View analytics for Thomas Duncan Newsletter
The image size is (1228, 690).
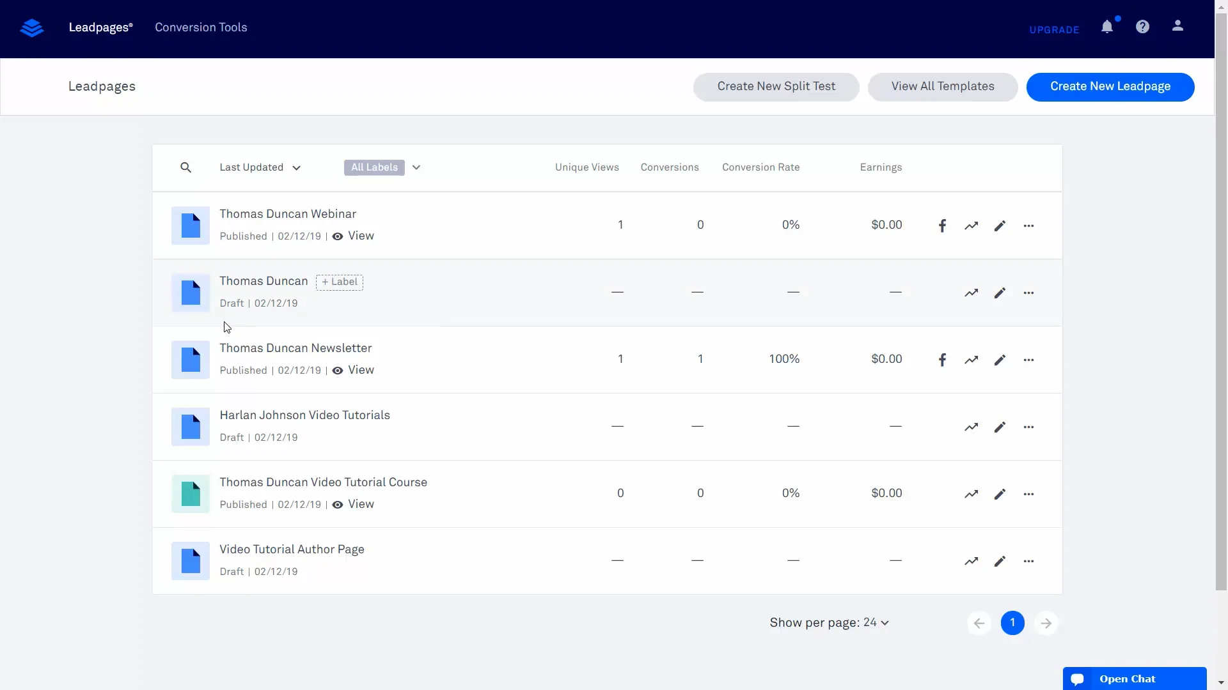pyautogui.click(x=972, y=360)
